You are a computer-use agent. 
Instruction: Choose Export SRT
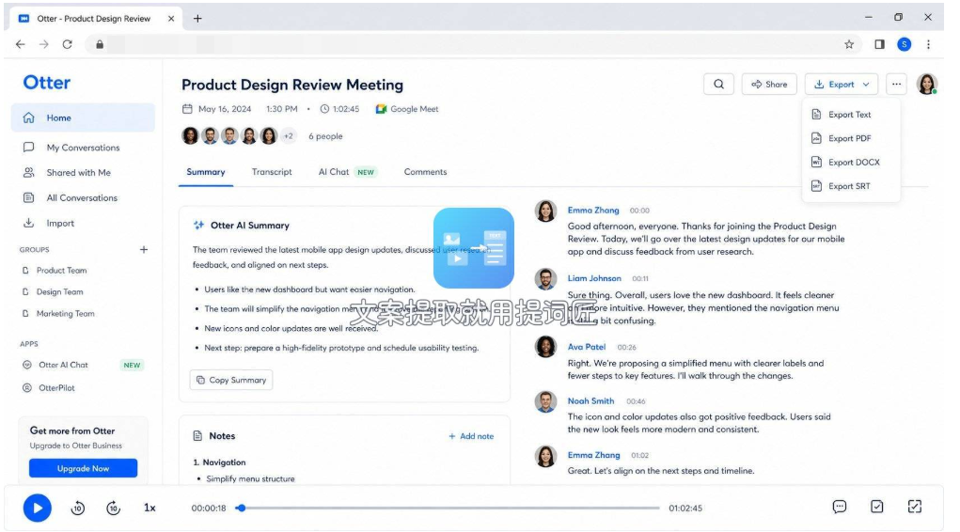[848, 186]
